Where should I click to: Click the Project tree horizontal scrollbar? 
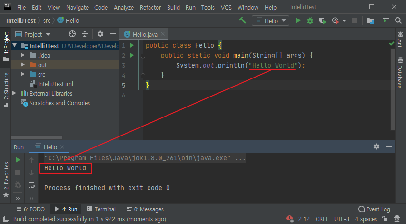click(37, 137)
